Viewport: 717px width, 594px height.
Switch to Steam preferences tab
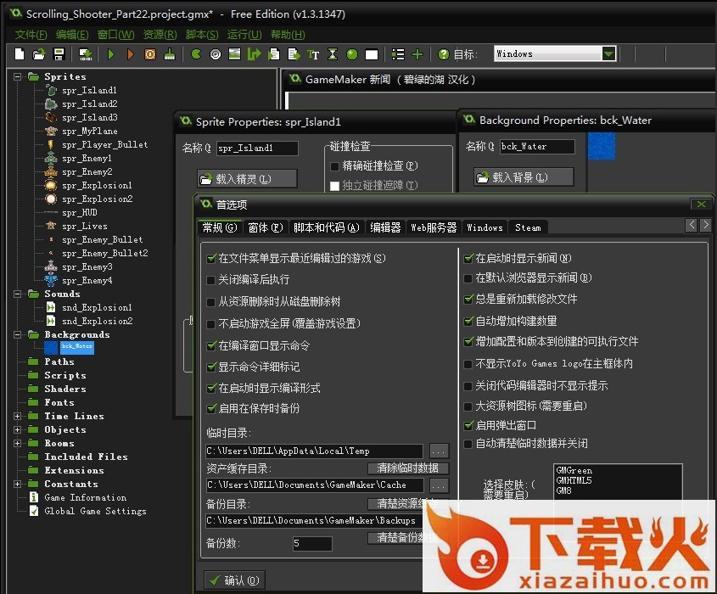click(528, 227)
